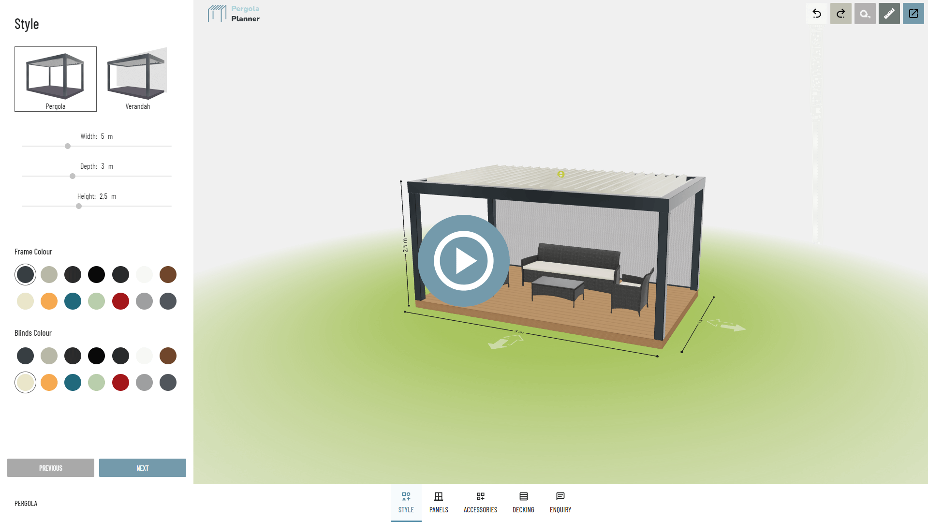Click the NEXT button

coord(143,468)
